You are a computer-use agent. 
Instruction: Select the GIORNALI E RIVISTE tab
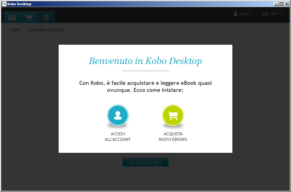click(x=47, y=30)
